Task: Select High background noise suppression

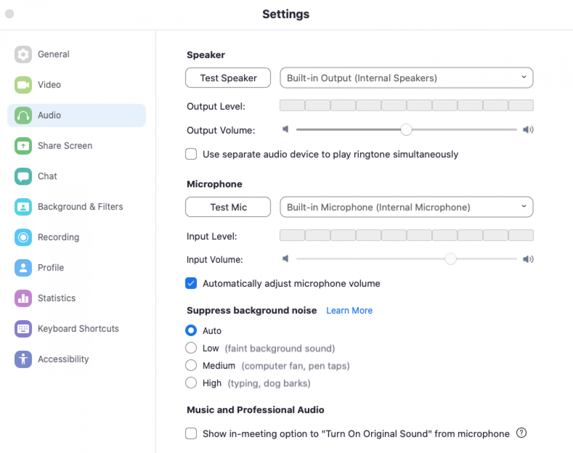Action: click(191, 383)
